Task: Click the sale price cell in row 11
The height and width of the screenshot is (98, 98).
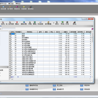Action: pos(66,53)
